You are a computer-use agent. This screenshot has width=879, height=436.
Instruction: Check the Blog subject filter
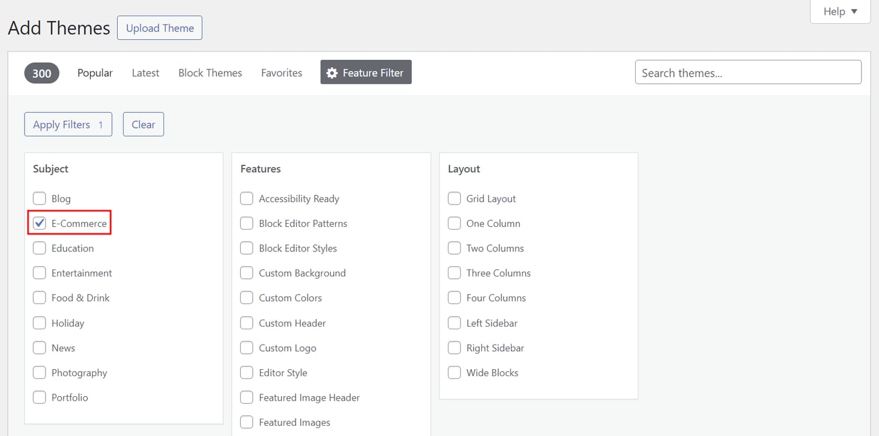39,198
